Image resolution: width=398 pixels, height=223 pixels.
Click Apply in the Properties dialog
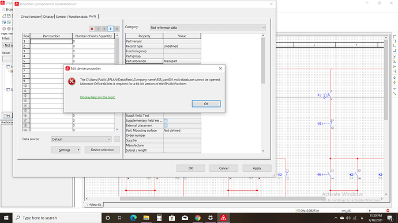[x=257, y=168]
